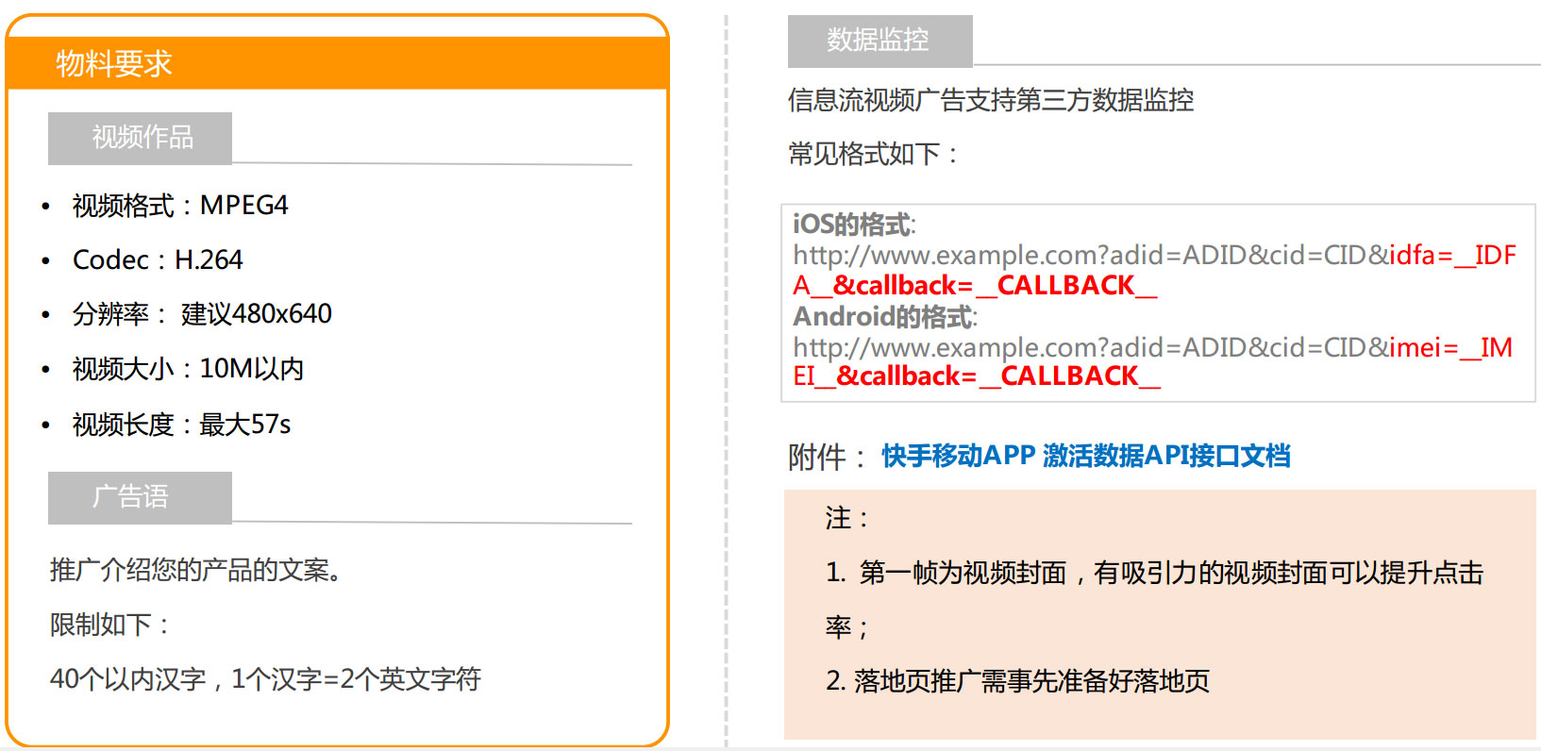Click the Android的格式 heading

pos(884,316)
